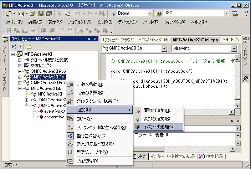Click the uncomment lines icon
The image size is (251, 169).
pos(70,30)
